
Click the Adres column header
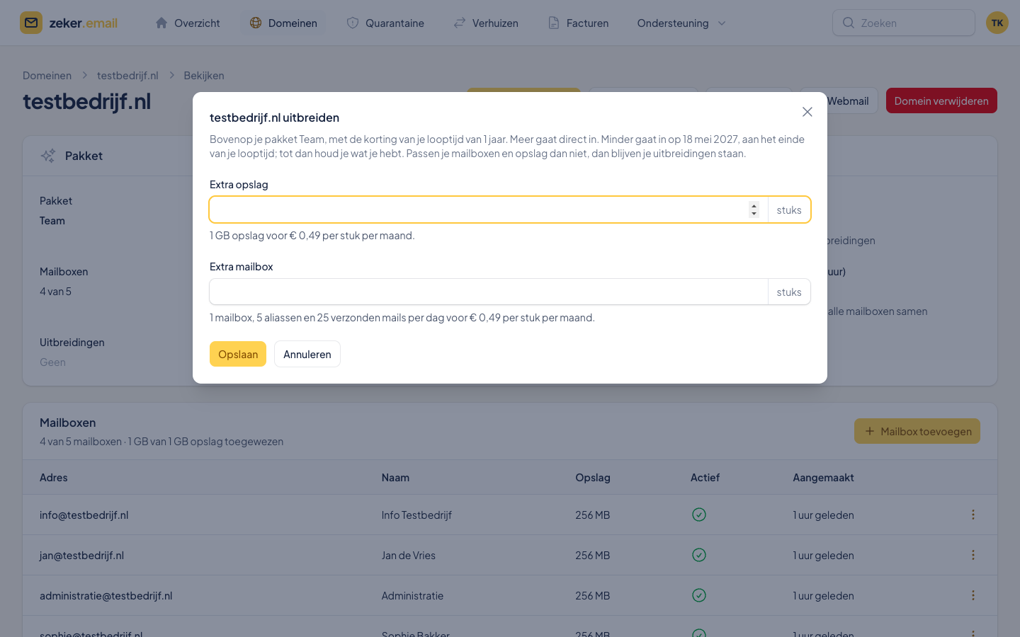click(x=54, y=478)
